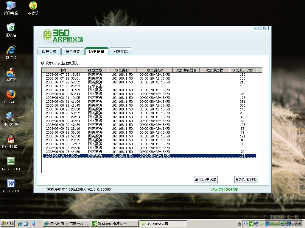
Task: Select row 2008-07-09 21:38:38
Action: pos(150,132)
